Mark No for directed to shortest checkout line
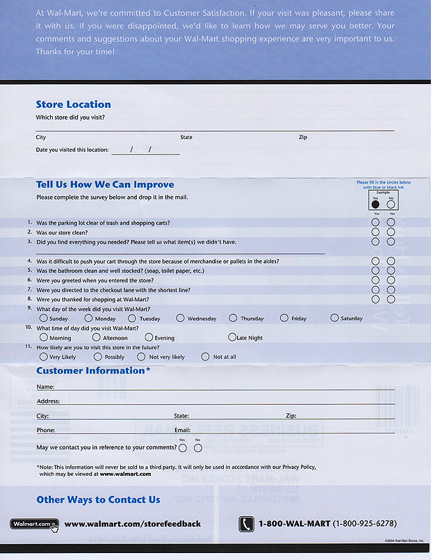 point(391,289)
